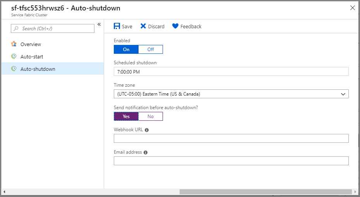Viewport: 360px width, 197px height.
Task: Click the Overview cluster icon in sidebar
Action: (14, 44)
